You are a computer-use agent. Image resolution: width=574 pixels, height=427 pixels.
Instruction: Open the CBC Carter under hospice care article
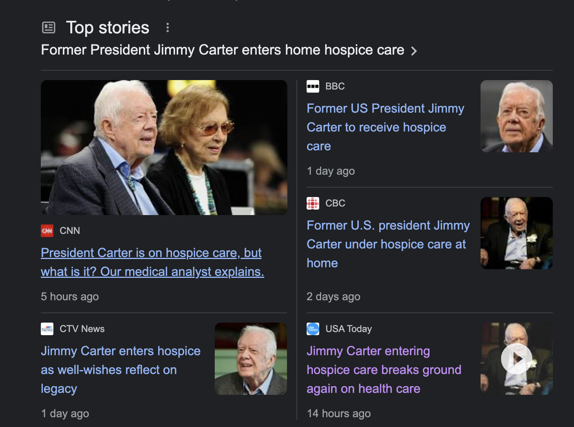point(388,244)
